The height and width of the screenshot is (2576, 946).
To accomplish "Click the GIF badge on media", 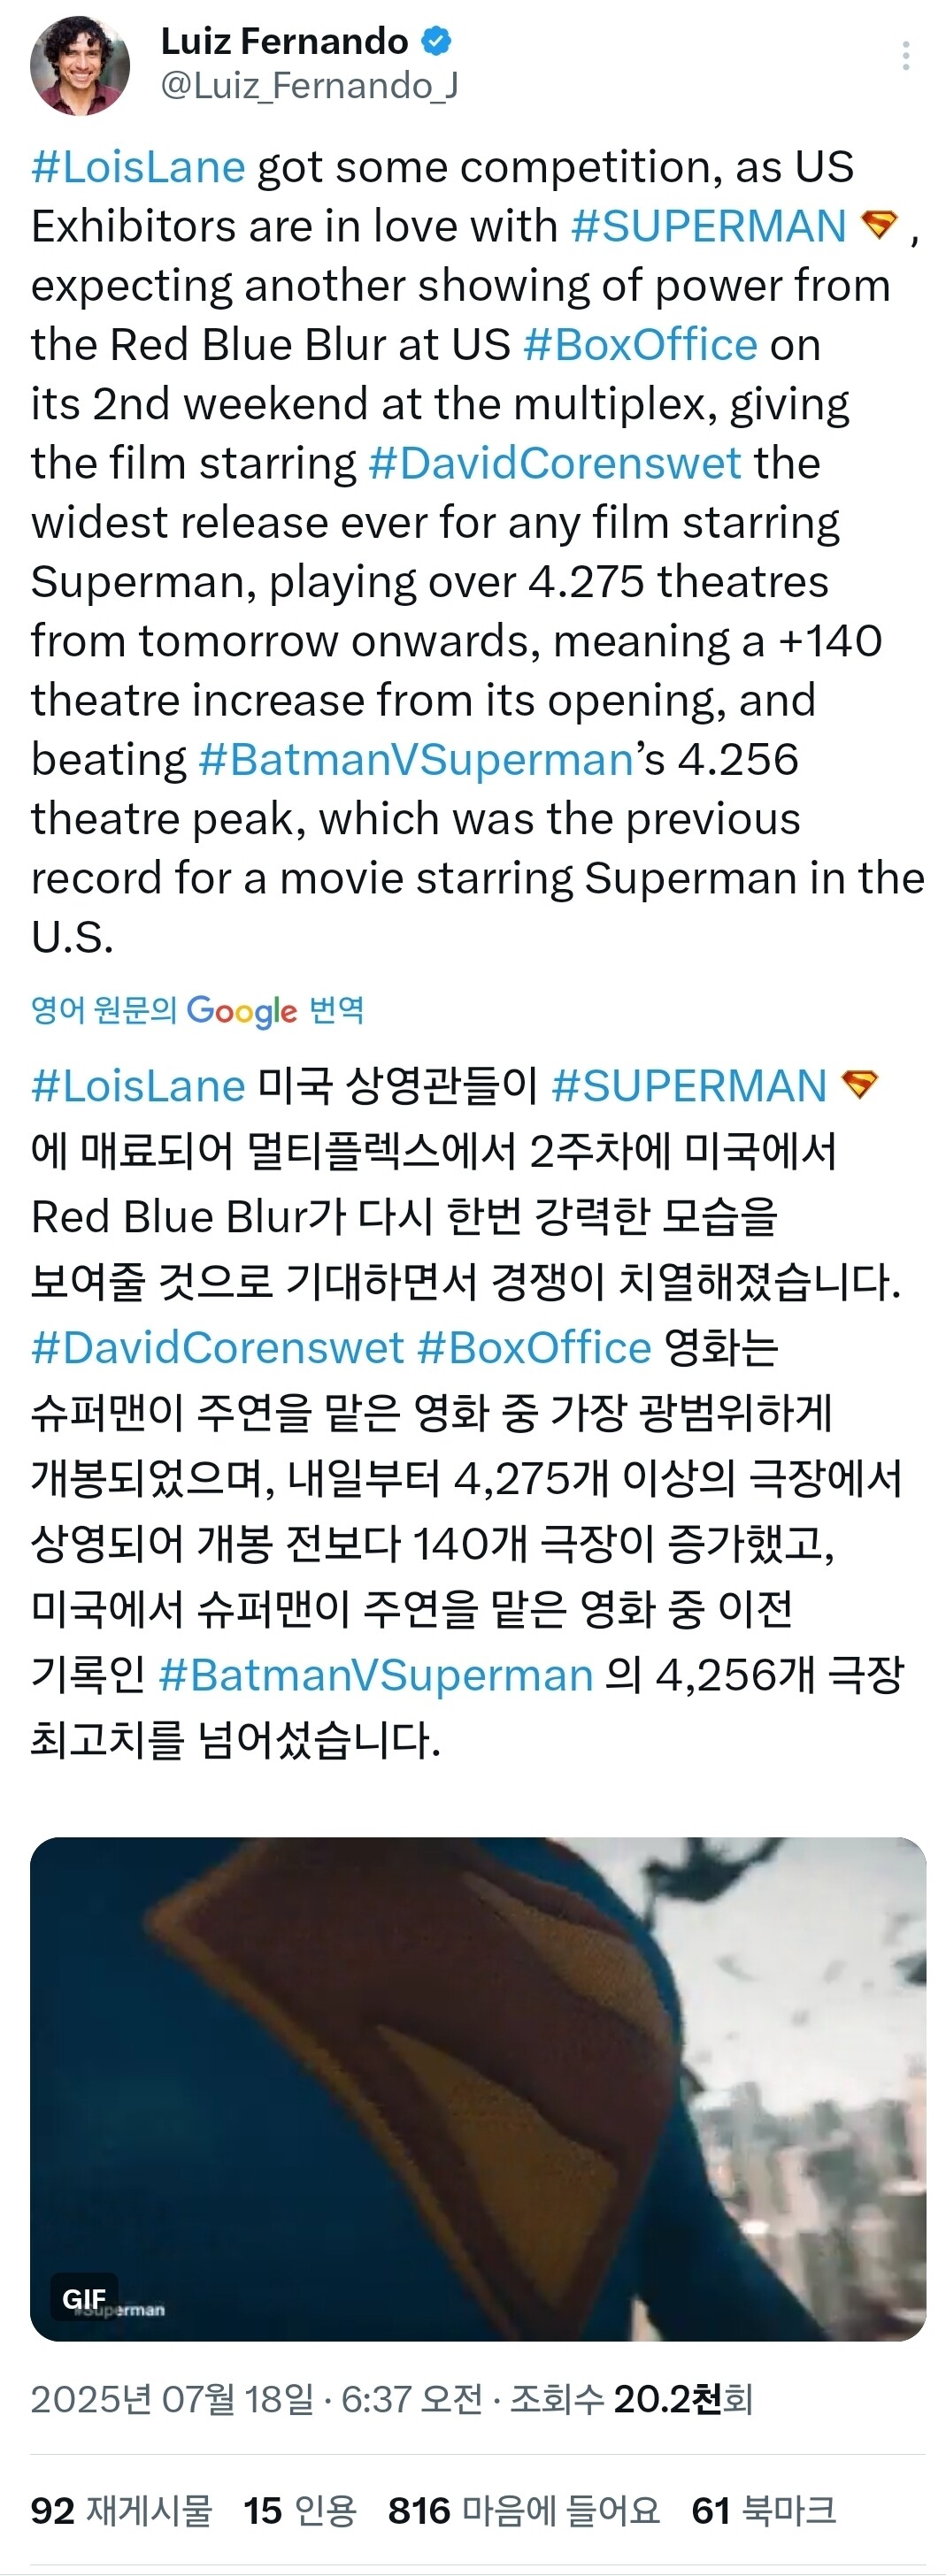I will click(x=84, y=2300).
